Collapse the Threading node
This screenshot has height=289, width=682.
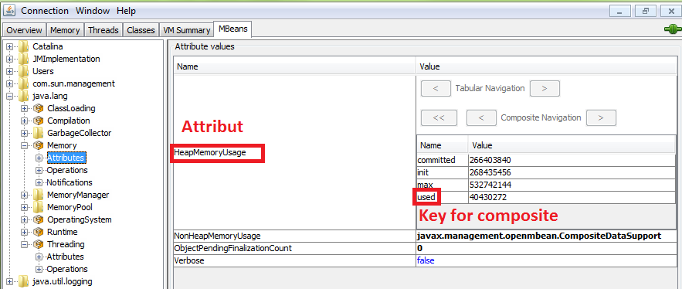point(25,245)
